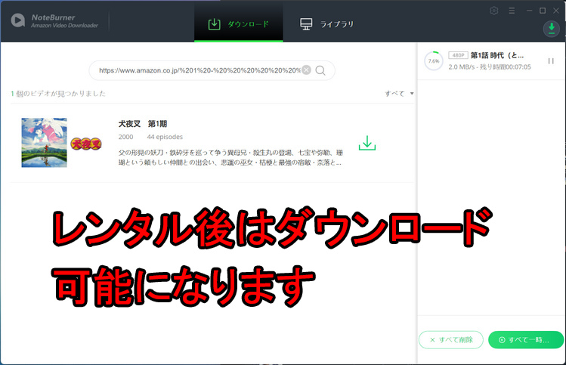Screen dimensions: 566x365
Task: Click the year 2000 text
Action: pyautogui.click(x=125, y=137)
